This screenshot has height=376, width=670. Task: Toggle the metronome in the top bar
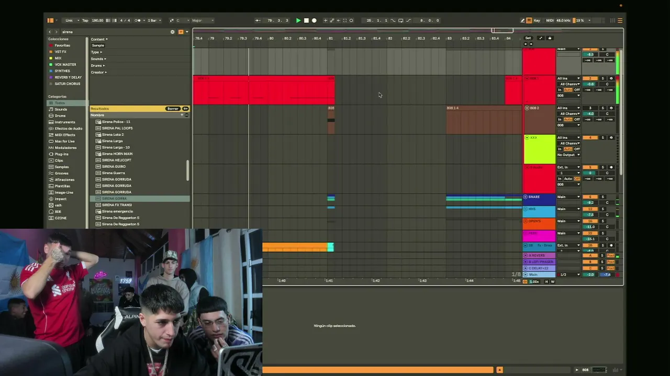pos(138,20)
